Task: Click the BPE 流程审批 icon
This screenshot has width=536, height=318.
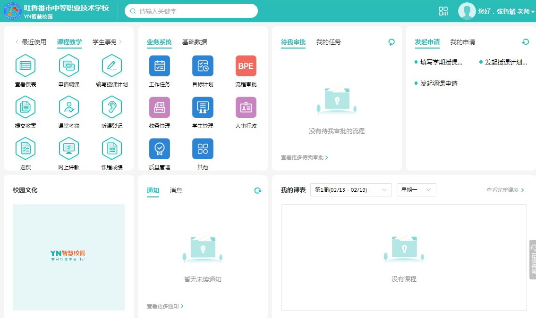Action: (x=246, y=66)
